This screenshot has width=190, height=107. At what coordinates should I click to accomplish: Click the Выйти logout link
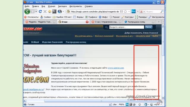click(155, 36)
